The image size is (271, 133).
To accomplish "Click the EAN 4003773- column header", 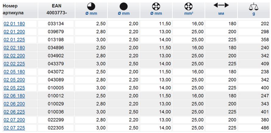I will (x=56, y=9).
